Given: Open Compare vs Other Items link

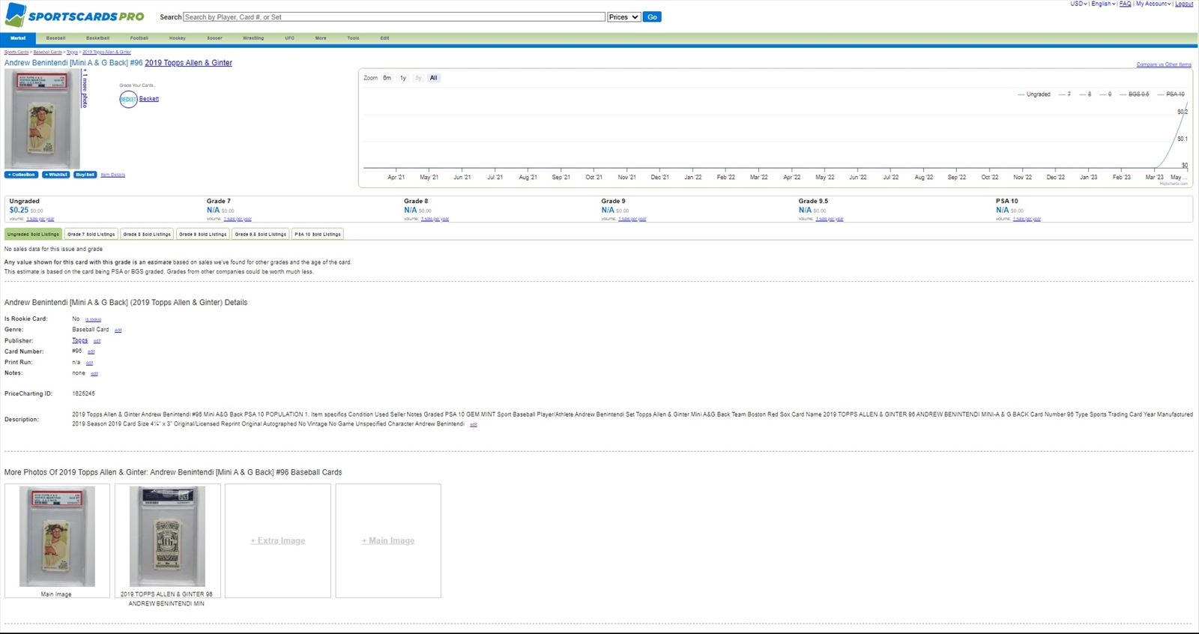Looking at the screenshot, I should (1164, 64).
